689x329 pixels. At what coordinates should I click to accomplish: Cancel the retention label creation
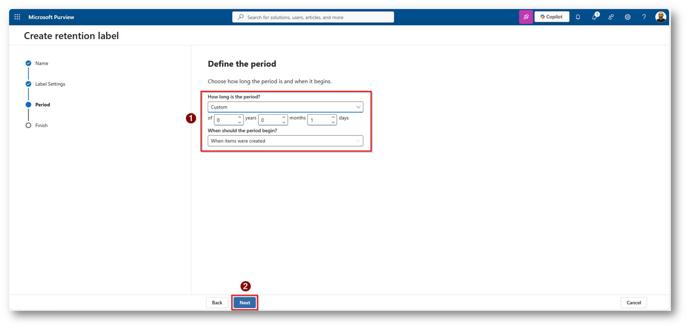tap(634, 303)
